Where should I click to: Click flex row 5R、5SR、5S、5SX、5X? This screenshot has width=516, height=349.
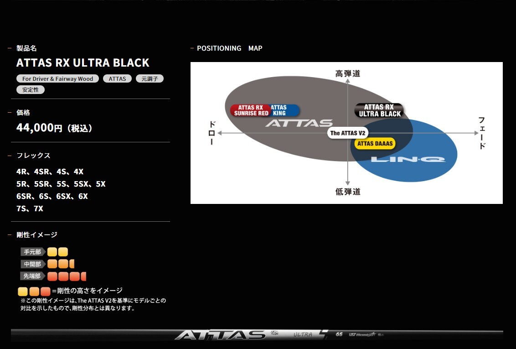61,184
